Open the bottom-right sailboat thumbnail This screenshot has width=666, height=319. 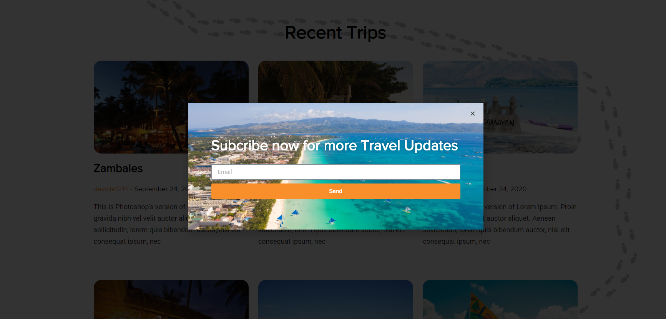500,299
